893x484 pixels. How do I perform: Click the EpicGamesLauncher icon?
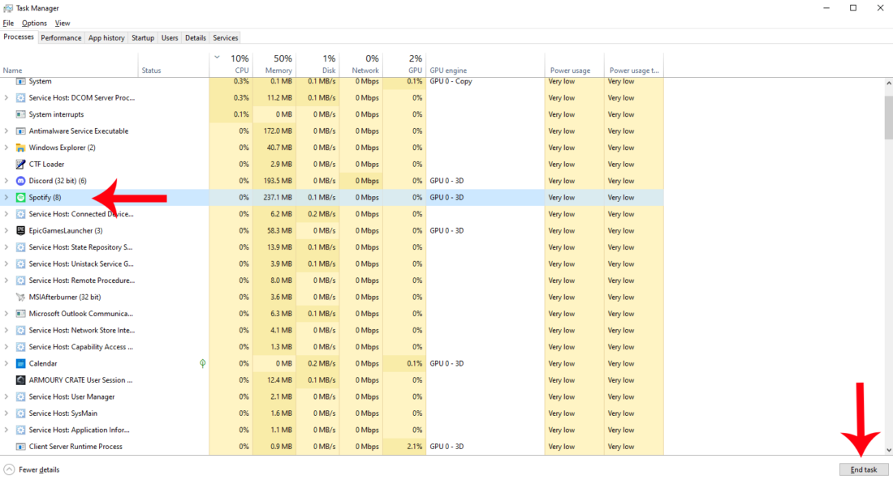click(x=20, y=230)
